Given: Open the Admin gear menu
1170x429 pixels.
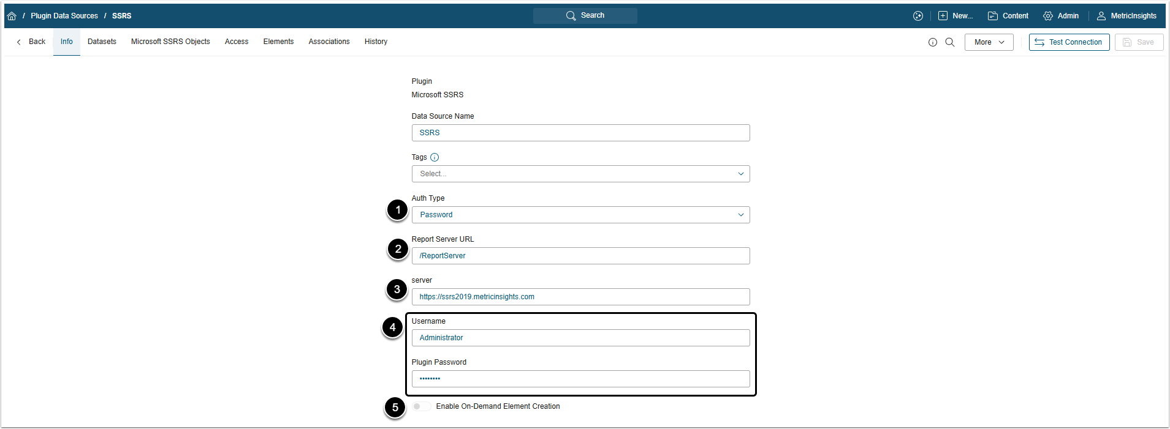Looking at the screenshot, I should tap(1061, 16).
